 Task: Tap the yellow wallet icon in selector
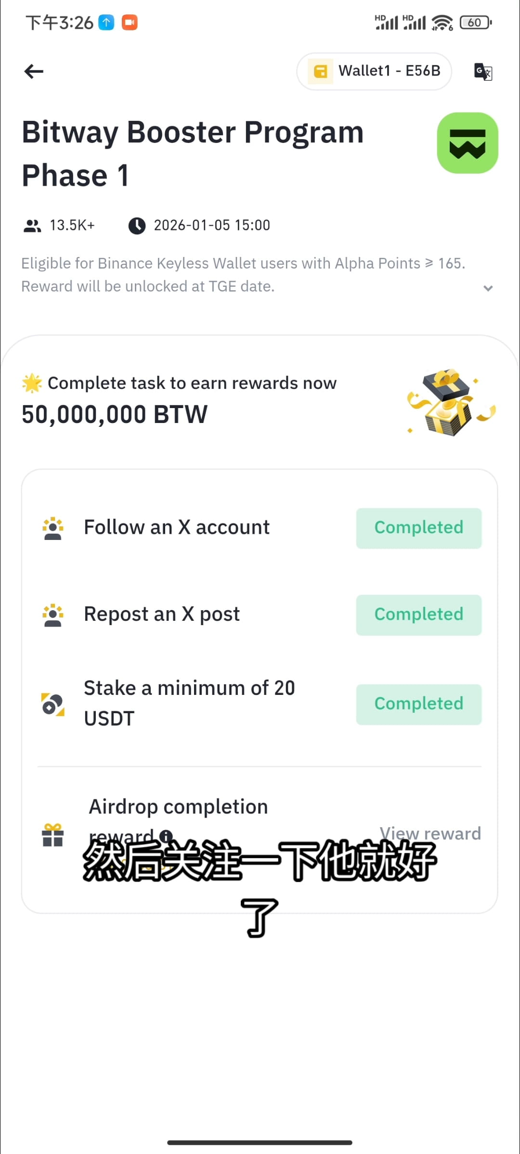coord(320,71)
